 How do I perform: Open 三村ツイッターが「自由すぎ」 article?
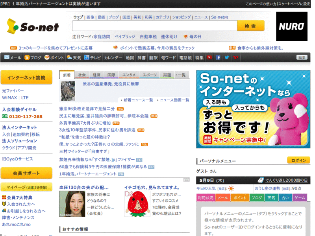click(84, 151)
